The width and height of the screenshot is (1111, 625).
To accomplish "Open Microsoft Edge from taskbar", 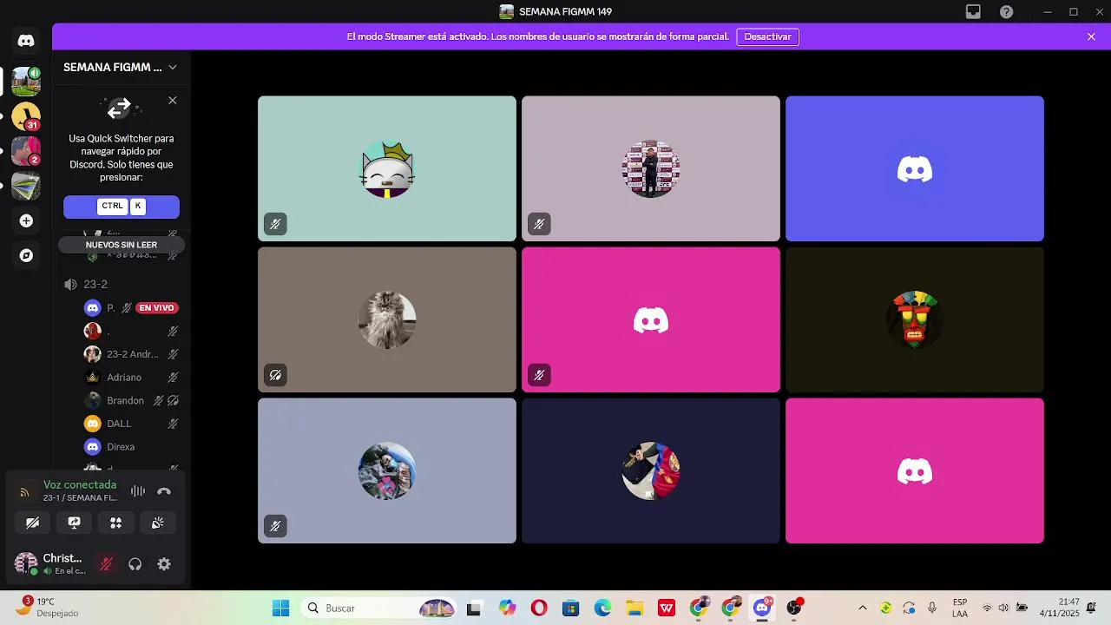I will [602, 608].
